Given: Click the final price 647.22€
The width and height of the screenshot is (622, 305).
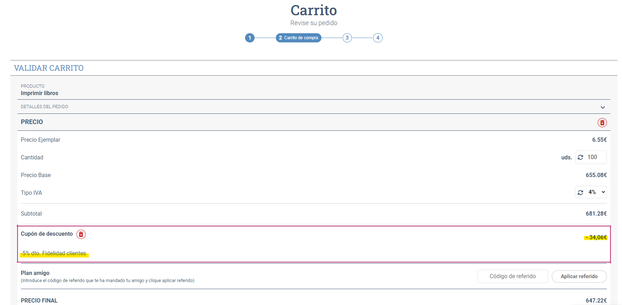Looking at the screenshot, I should pos(596,300).
